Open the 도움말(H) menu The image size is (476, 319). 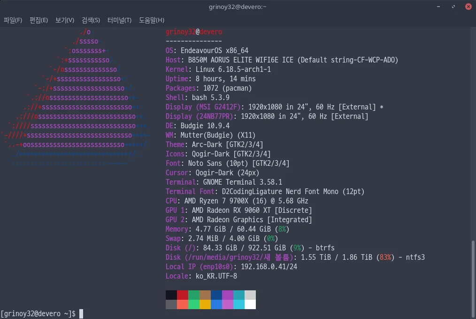(151, 20)
